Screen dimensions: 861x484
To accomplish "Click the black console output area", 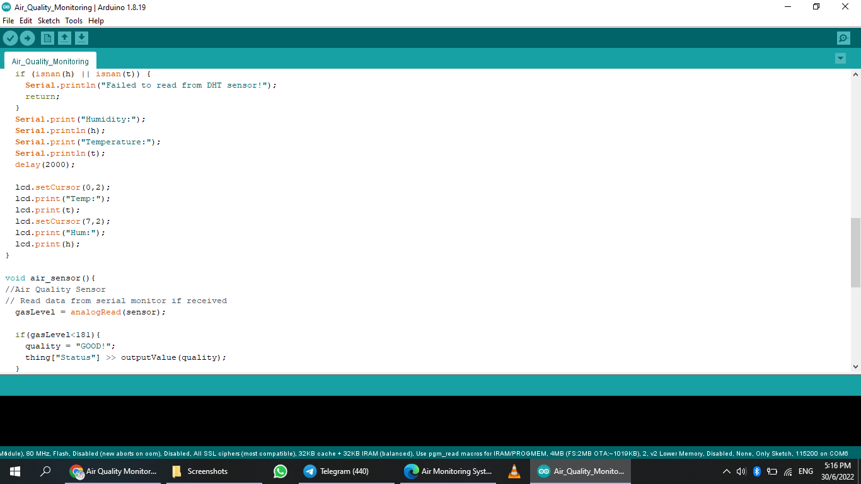I will coord(430,421).
